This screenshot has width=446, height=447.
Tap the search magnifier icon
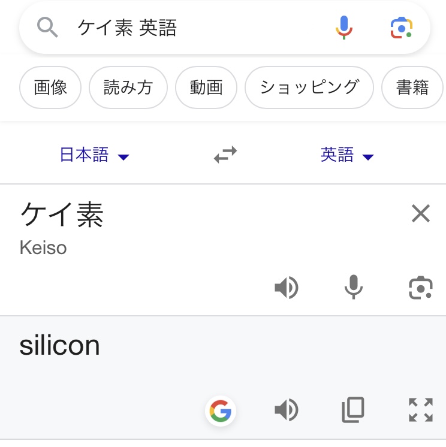point(47,28)
